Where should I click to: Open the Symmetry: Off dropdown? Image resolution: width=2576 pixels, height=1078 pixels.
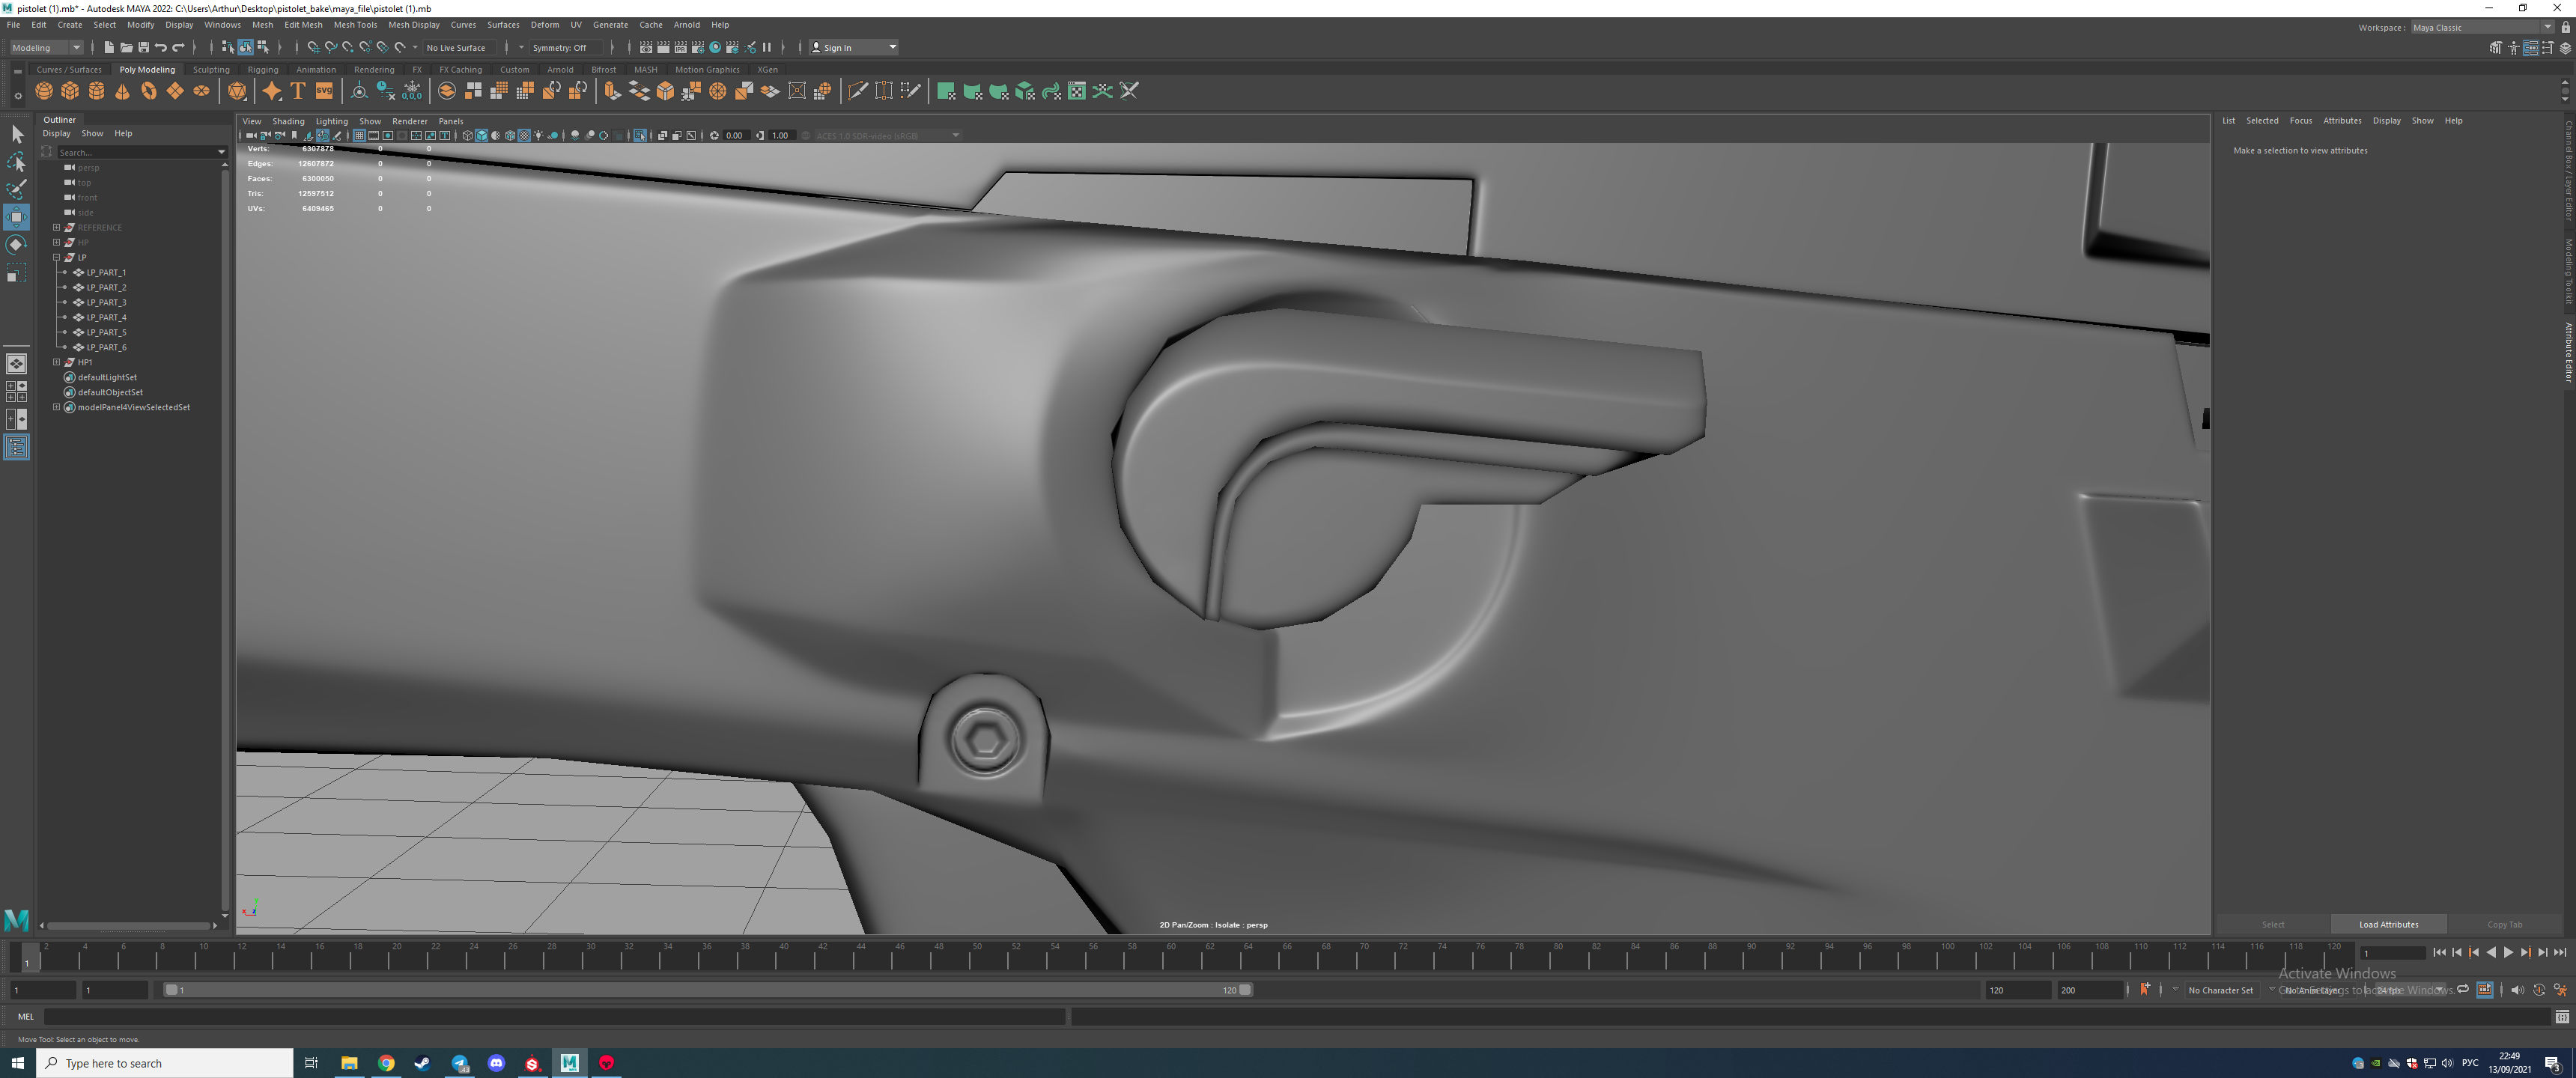565,47
